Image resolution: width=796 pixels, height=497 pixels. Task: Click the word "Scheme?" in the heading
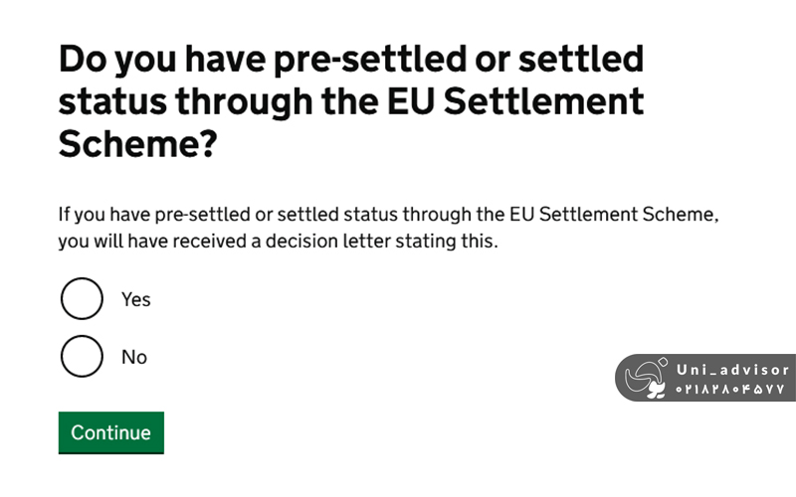pyautogui.click(x=138, y=145)
